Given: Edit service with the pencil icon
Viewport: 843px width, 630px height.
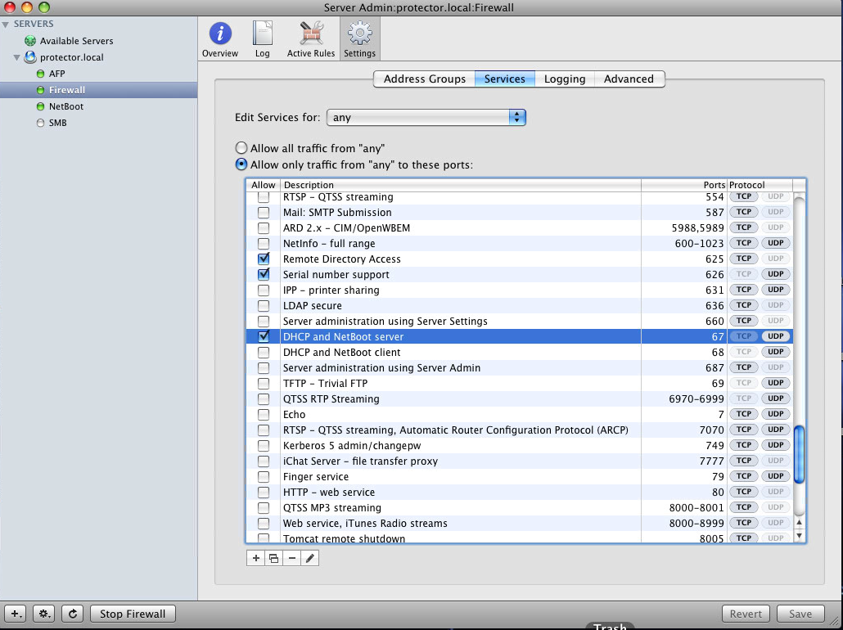Looking at the screenshot, I should point(309,558).
